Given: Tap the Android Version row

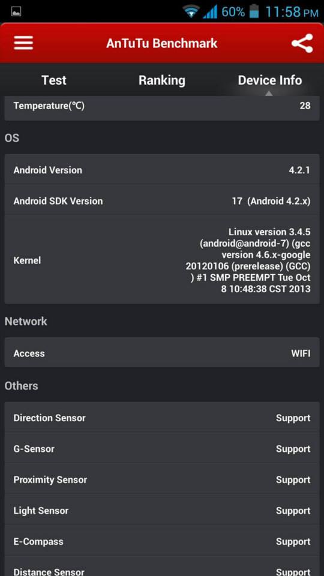Looking at the screenshot, I should (x=162, y=170).
